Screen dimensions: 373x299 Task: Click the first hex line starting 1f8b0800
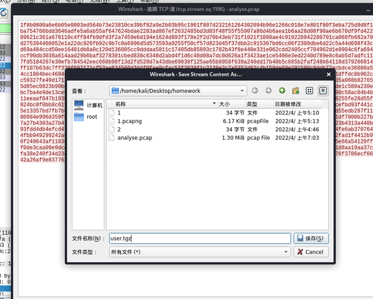pyautogui.click(x=197, y=25)
